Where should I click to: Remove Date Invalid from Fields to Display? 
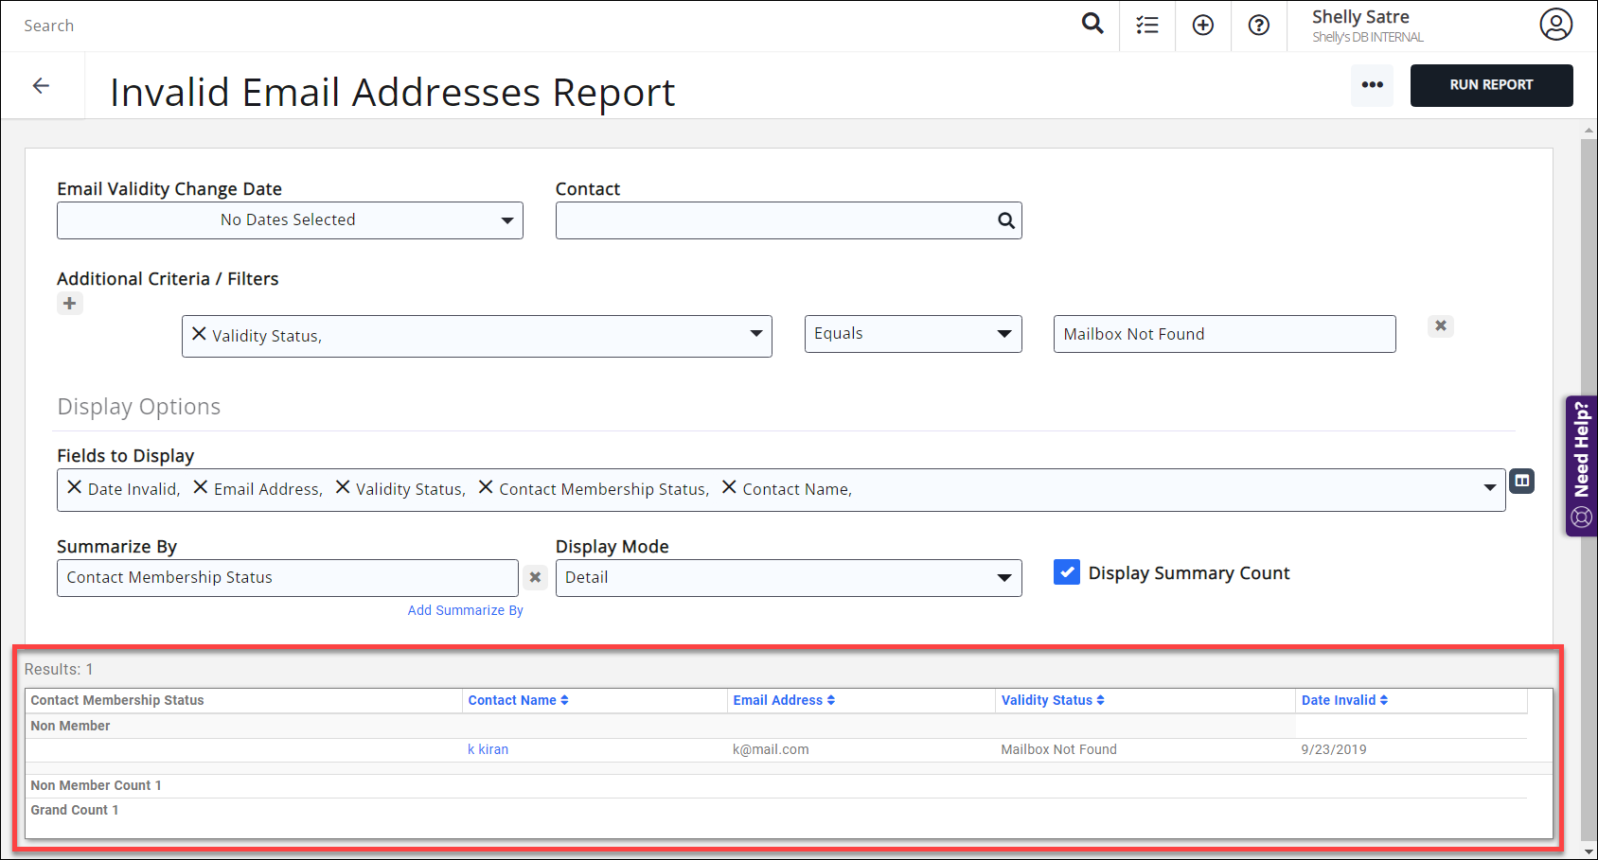coord(75,488)
